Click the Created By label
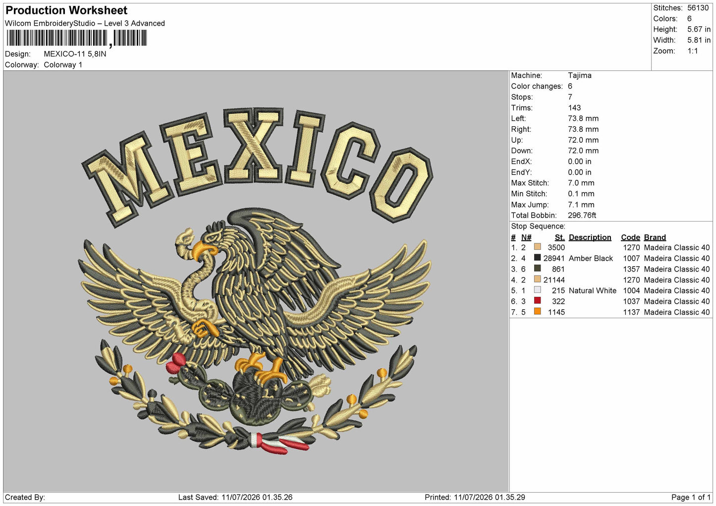The height and width of the screenshot is (506, 716). (x=25, y=498)
